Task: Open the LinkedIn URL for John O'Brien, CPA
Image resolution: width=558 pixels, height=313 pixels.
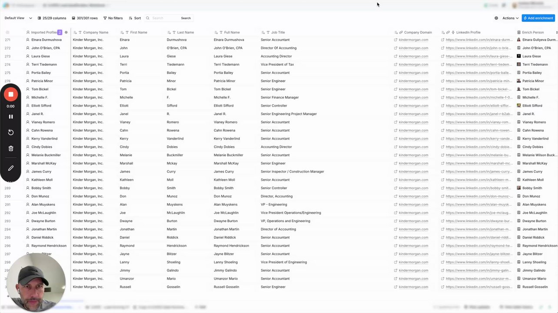Action: click(x=478, y=48)
